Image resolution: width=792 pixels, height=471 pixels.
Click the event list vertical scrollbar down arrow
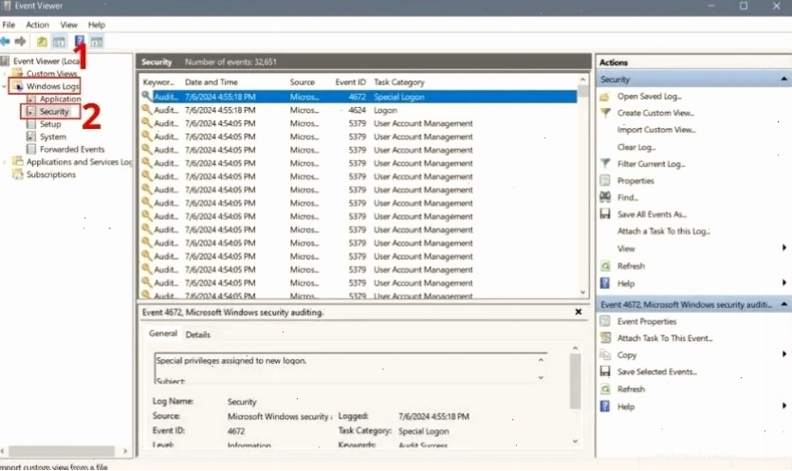[x=583, y=292]
